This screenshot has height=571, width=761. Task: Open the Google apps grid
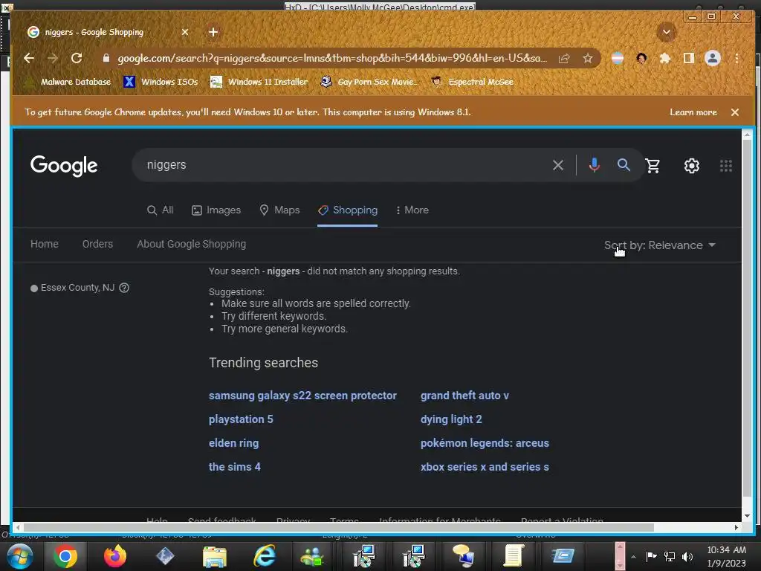725,166
